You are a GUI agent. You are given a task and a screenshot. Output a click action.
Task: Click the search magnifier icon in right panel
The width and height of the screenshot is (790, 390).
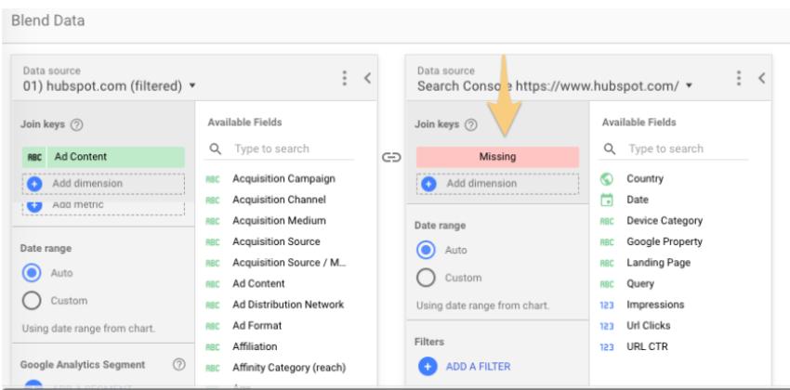tap(610, 149)
